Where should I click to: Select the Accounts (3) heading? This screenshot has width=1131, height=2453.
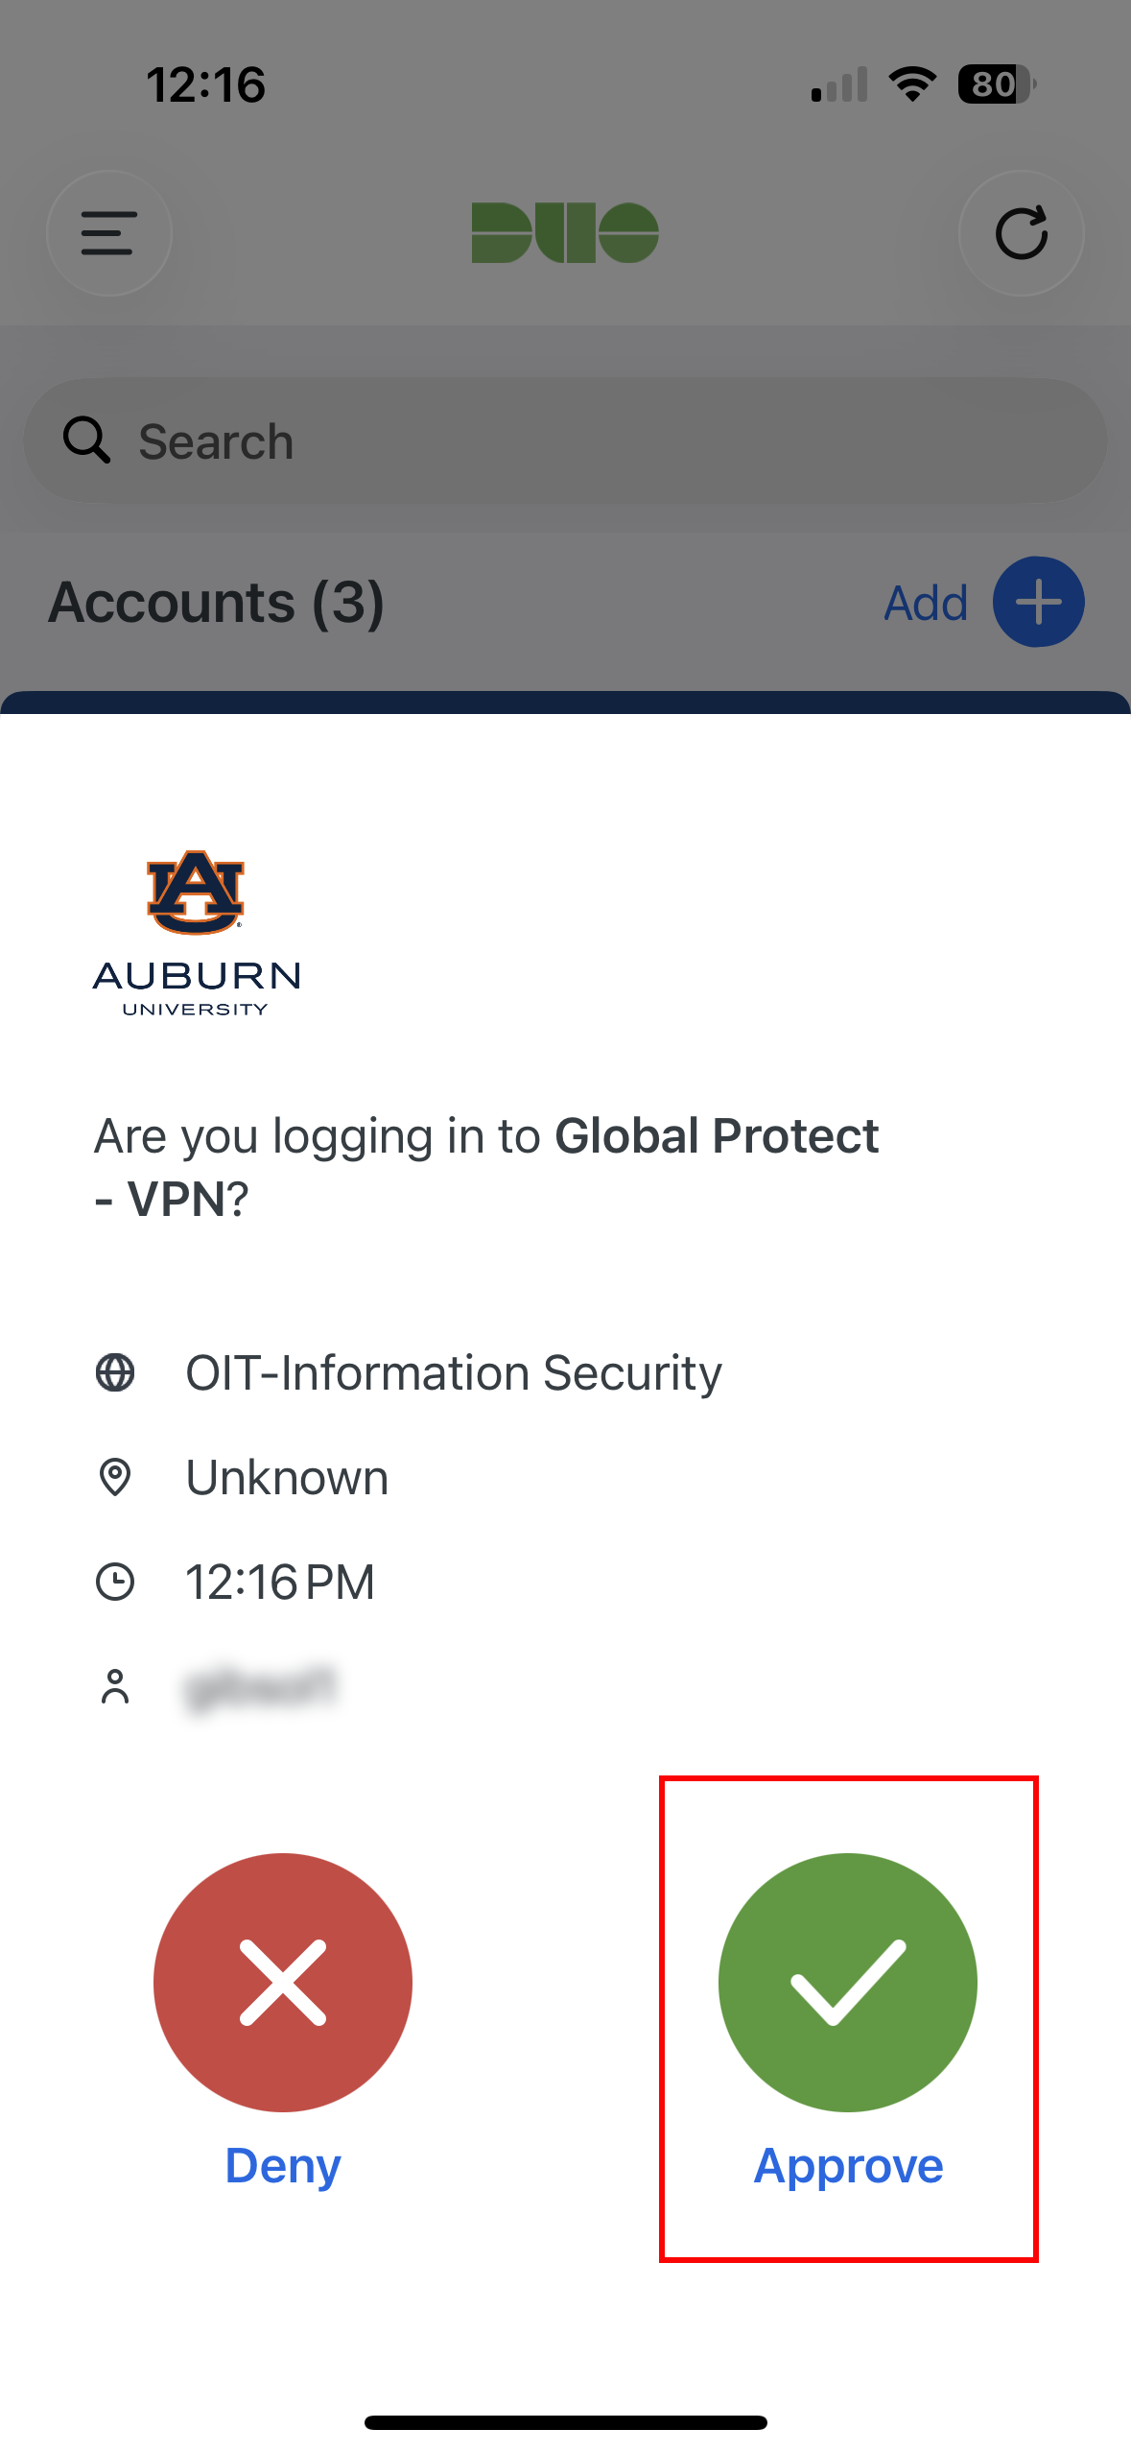click(x=216, y=602)
